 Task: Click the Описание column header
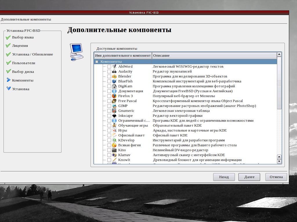click(214, 55)
